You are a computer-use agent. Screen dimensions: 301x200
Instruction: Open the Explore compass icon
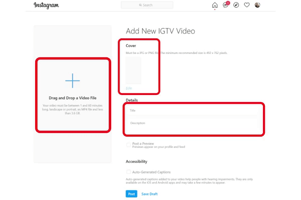236,5
